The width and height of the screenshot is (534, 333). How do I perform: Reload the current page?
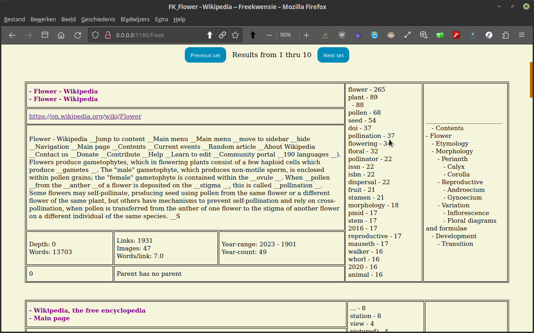pos(78,35)
